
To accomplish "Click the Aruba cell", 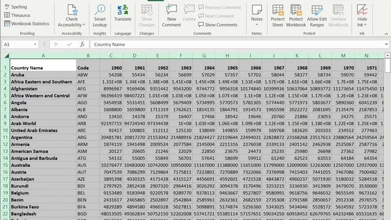I will tap(43, 75).
